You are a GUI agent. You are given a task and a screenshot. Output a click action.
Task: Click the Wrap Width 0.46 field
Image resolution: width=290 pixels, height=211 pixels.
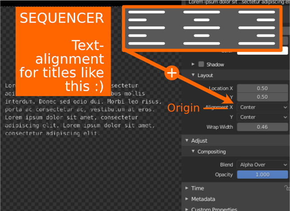coord(263,127)
